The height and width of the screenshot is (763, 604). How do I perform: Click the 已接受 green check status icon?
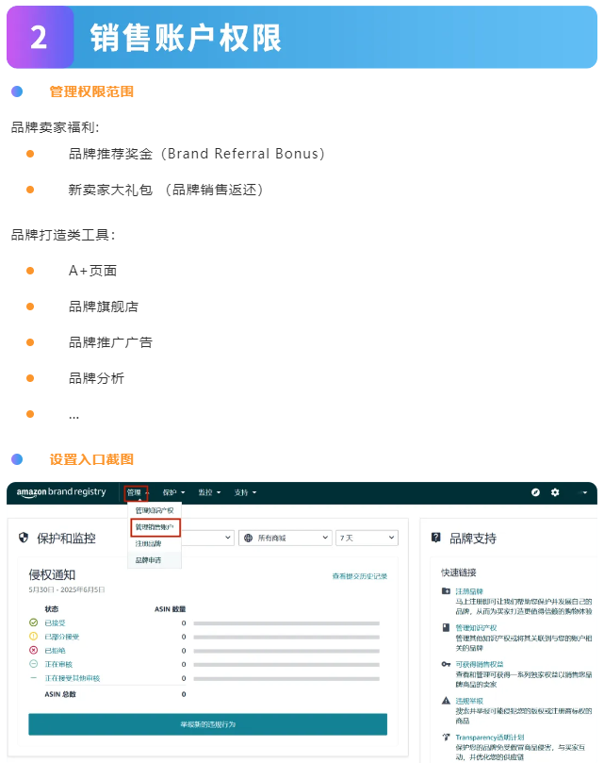34,622
